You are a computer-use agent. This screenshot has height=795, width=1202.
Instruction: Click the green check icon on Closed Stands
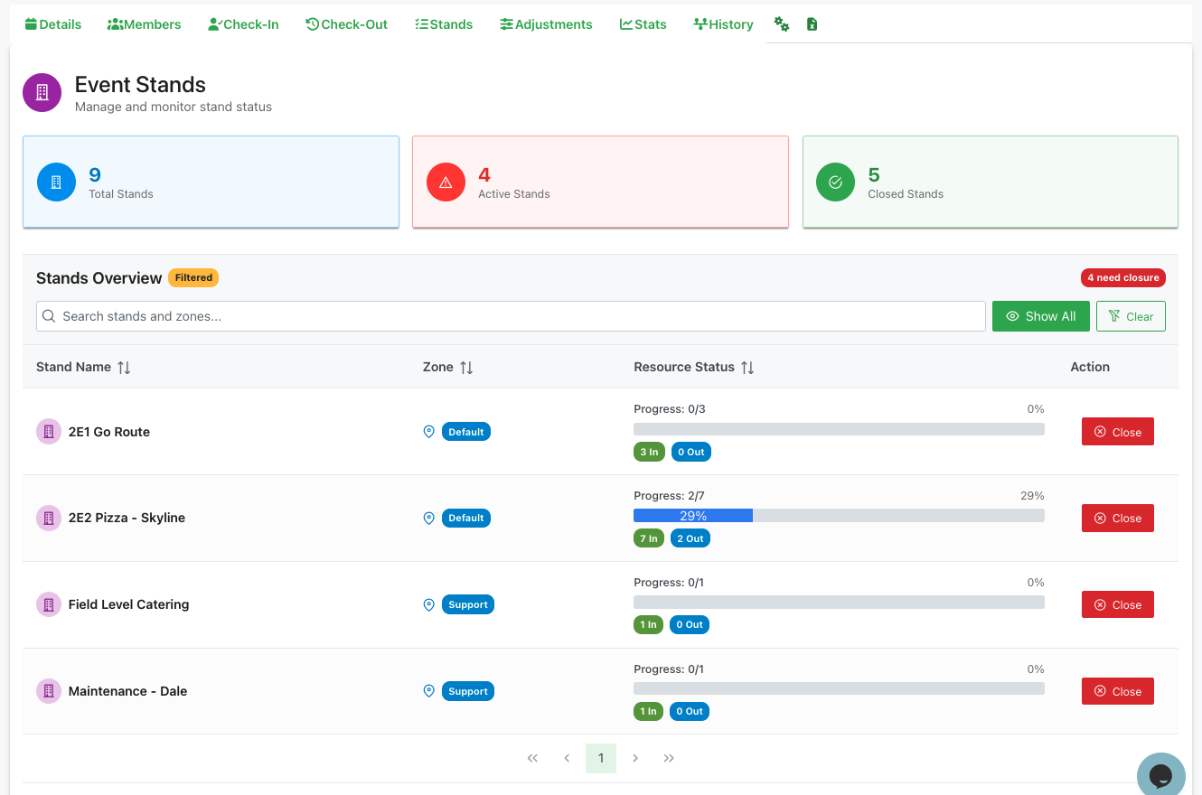835,181
